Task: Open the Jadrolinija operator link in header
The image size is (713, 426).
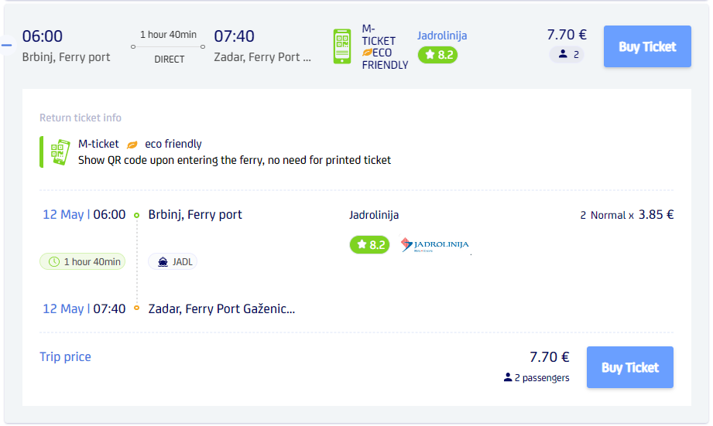Action: (x=442, y=36)
